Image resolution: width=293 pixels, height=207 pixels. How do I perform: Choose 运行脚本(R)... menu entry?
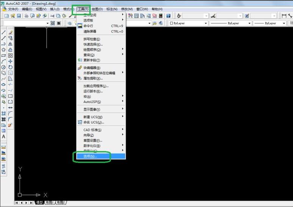101,91
